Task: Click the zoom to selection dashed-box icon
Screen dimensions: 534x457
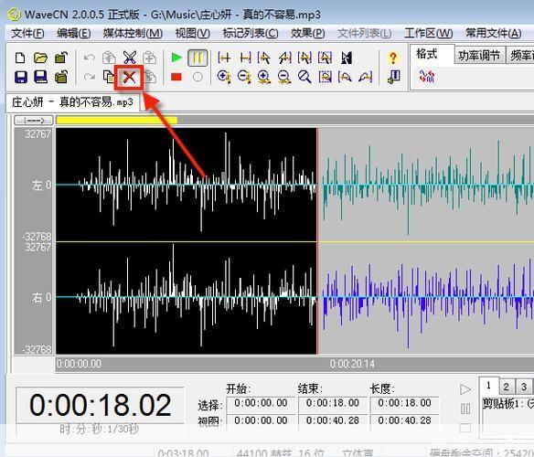Action: pos(325,77)
